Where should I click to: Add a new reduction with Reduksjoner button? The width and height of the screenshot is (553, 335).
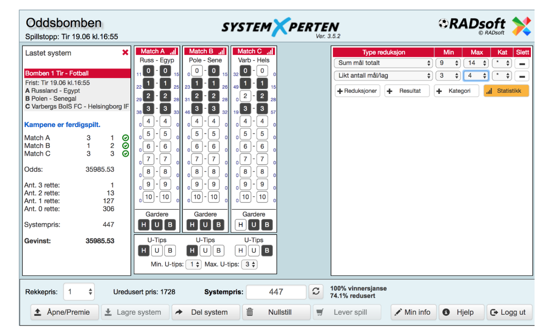358,91
